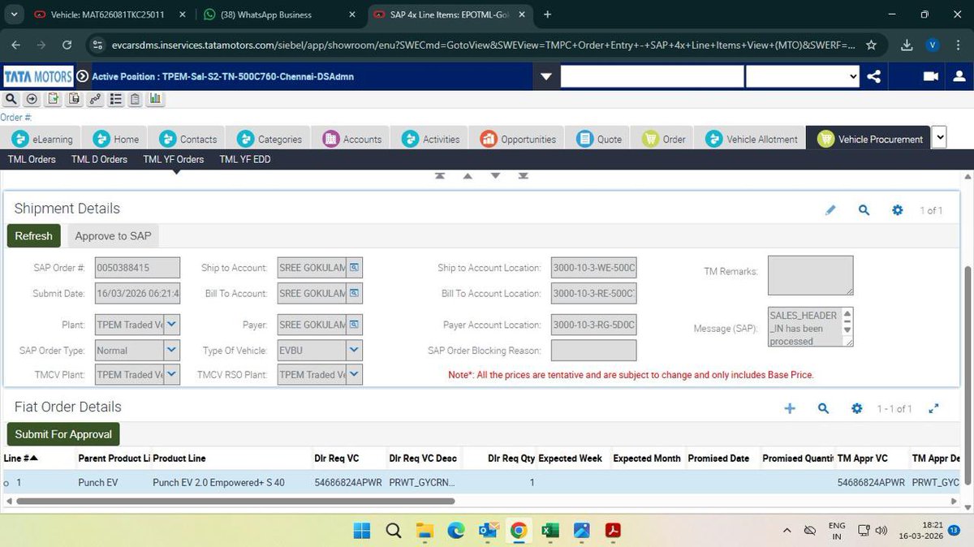This screenshot has width=974, height=547.
Task: Open the eLearning tab
Action: 41,139
